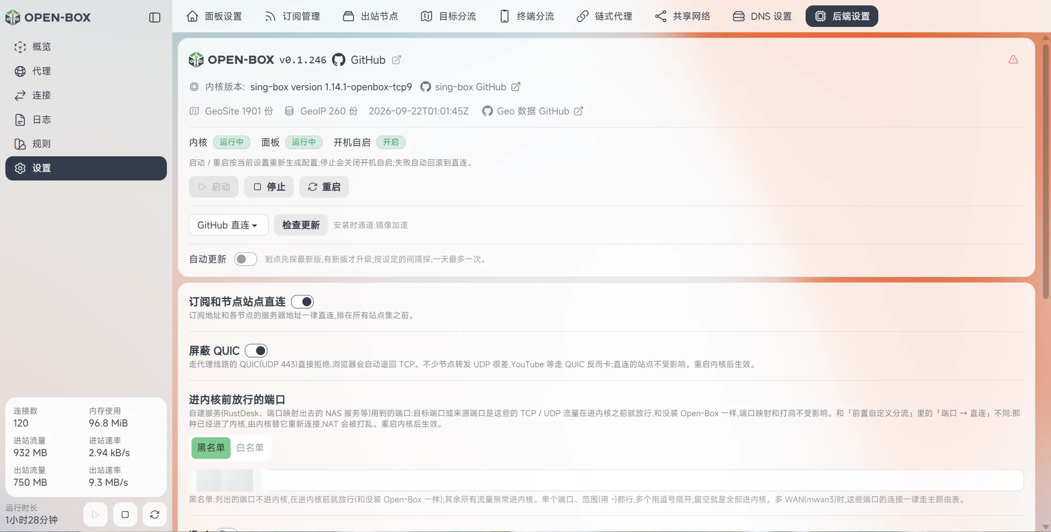
Task: Click the kernel version chip icon
Action: coord(194,87)
